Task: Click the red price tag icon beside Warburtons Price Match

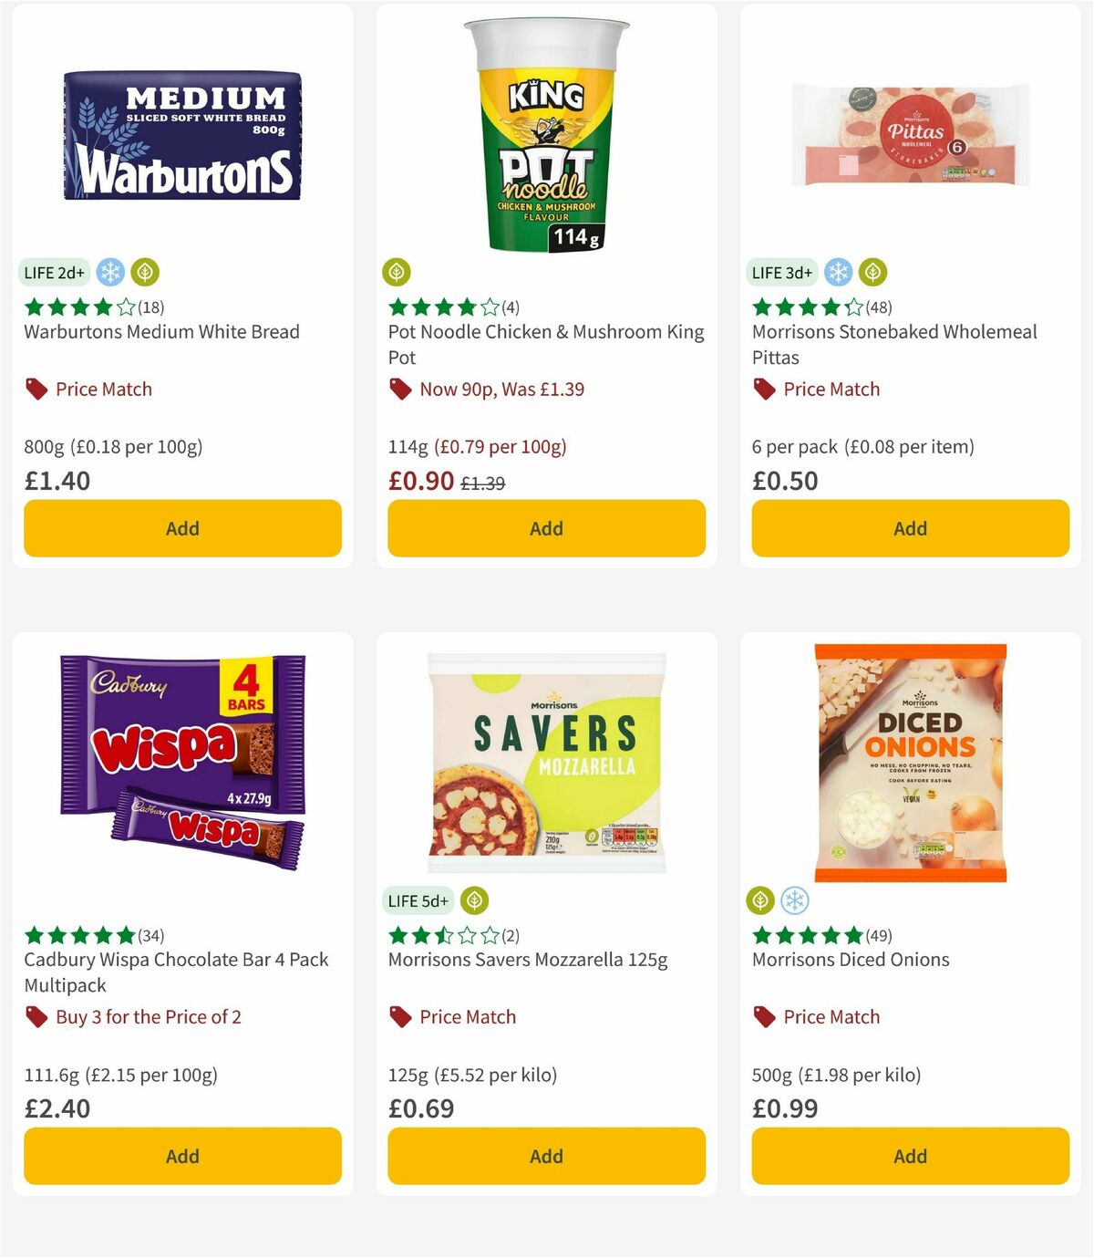Action: coord(35,389)
